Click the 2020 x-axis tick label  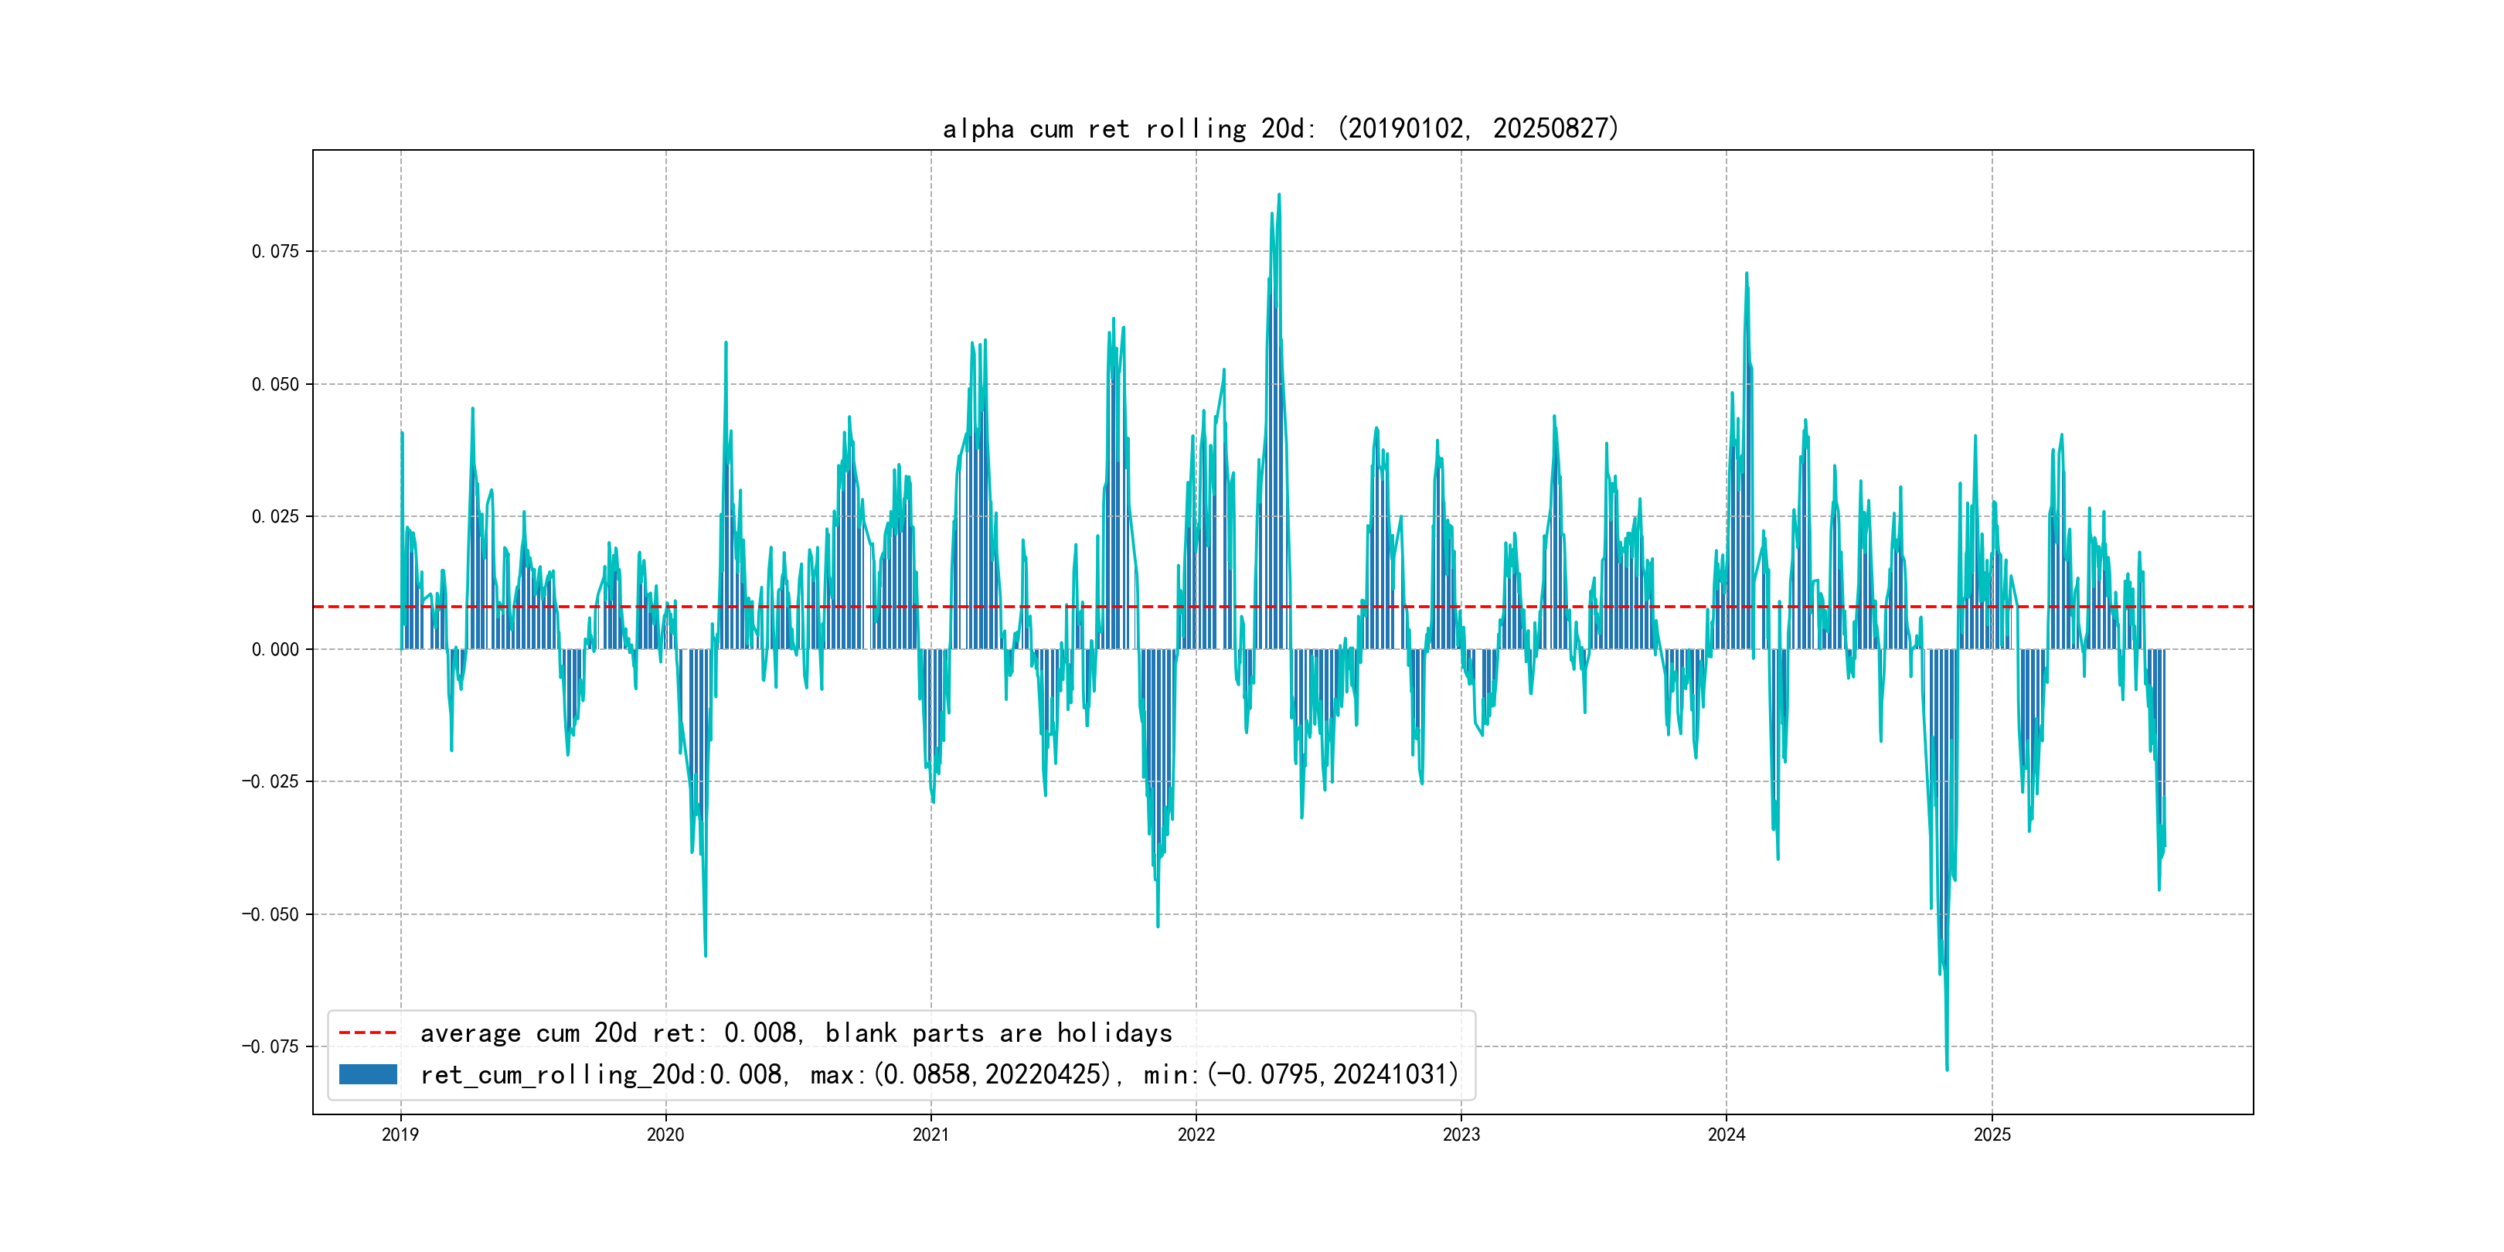pos(666,1135)
